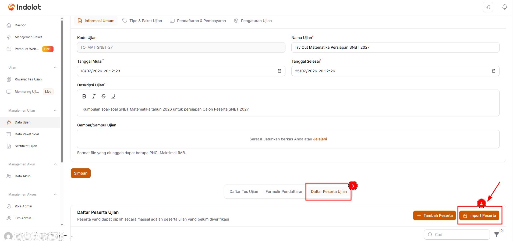Click the Role Admin shield icon
This screenshot has height=241, width=513.
pos(9,206)
